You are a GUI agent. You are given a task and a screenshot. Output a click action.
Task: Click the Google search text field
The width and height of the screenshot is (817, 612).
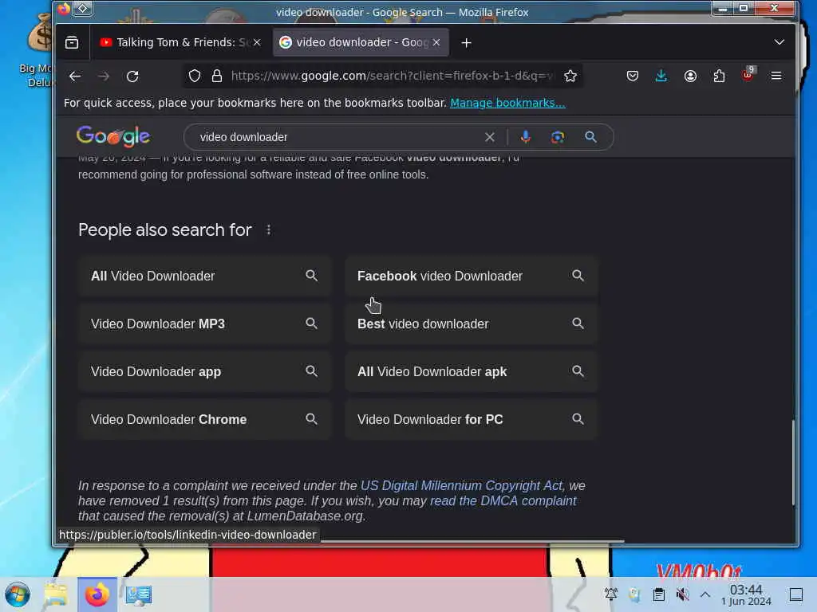pos(338,137)
